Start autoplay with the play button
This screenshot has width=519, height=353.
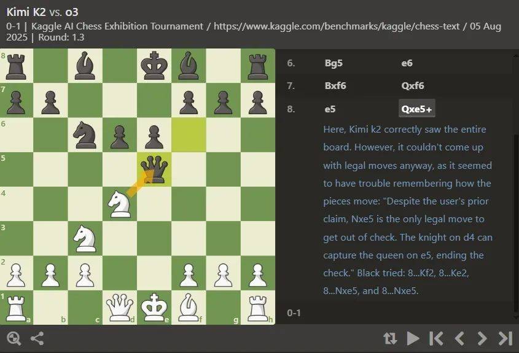(413, 338)
